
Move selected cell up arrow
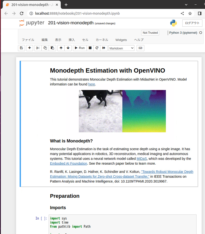(61, 48)
